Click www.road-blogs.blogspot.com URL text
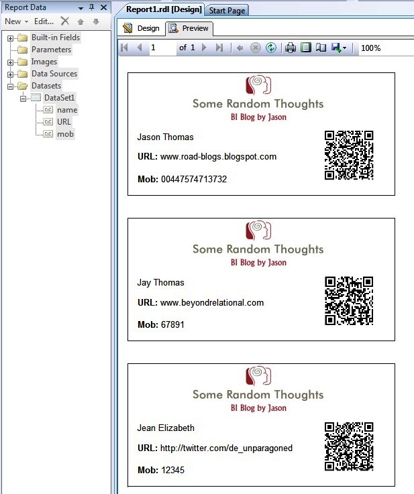The width and height of the screenshot is (414, 494). pos(218,157)
